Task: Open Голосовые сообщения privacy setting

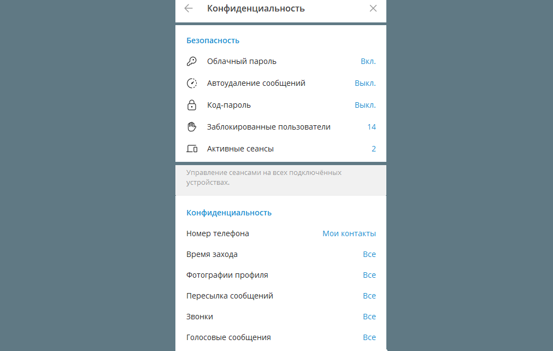Action: 281,337
